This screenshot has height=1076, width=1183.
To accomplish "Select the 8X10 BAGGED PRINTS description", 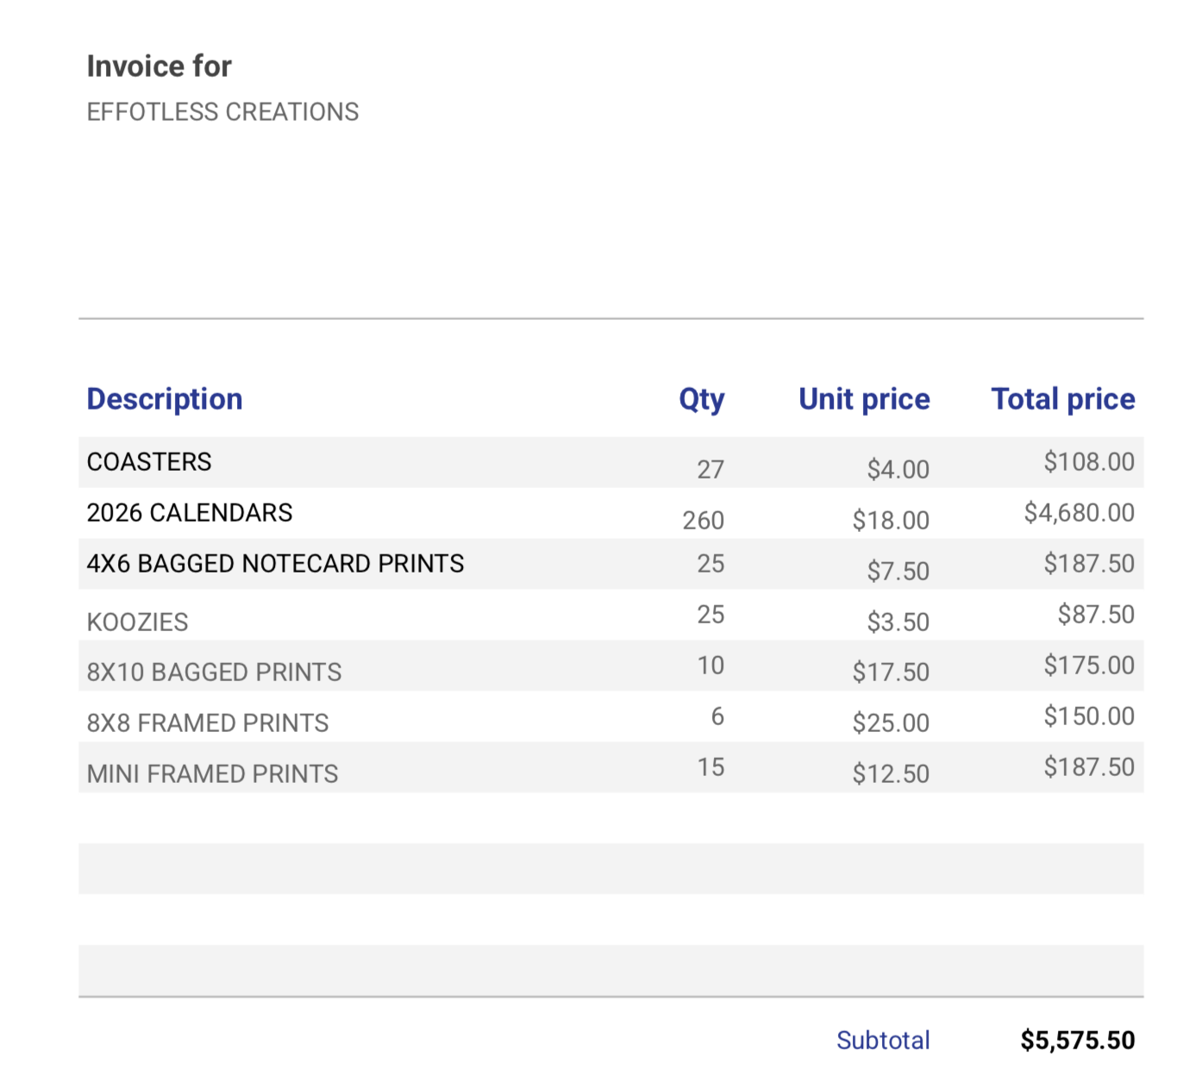I will (214, 672).
